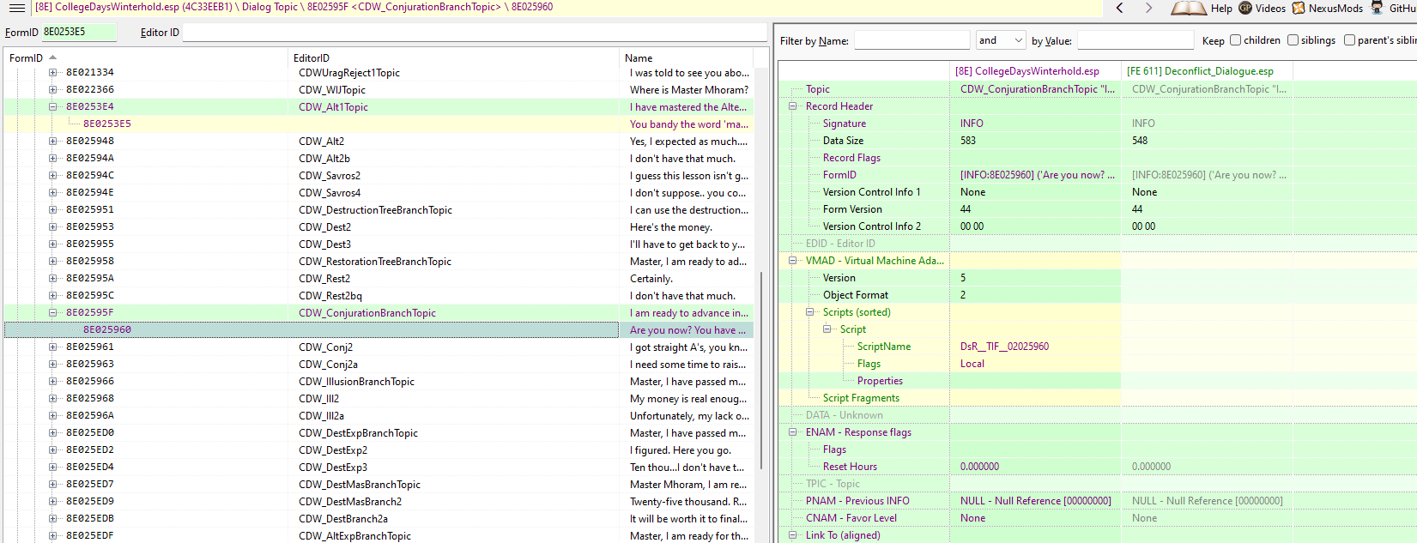
Task: Click the Editor ID search field
Action: click(x=475, y=32)
